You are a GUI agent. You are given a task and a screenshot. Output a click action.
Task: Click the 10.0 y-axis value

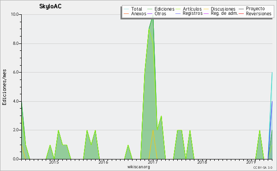pos(15,14)
